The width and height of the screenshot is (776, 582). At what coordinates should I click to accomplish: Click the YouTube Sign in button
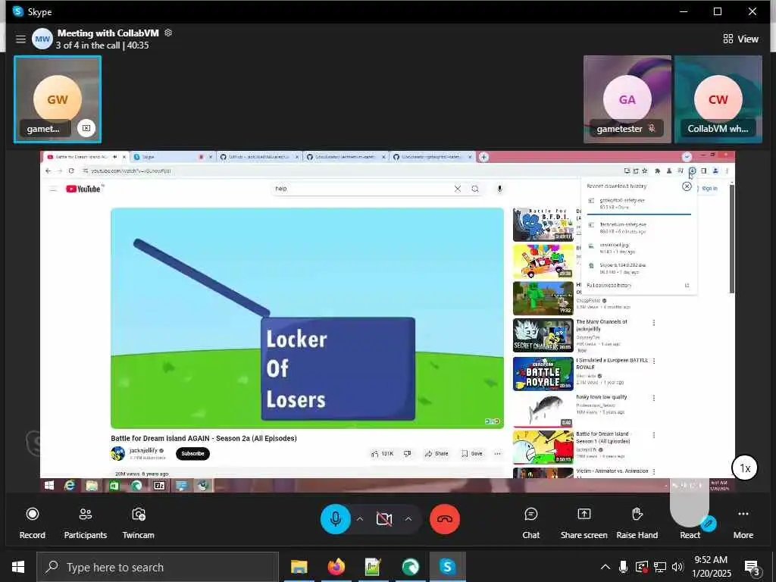tap(709, 189)
